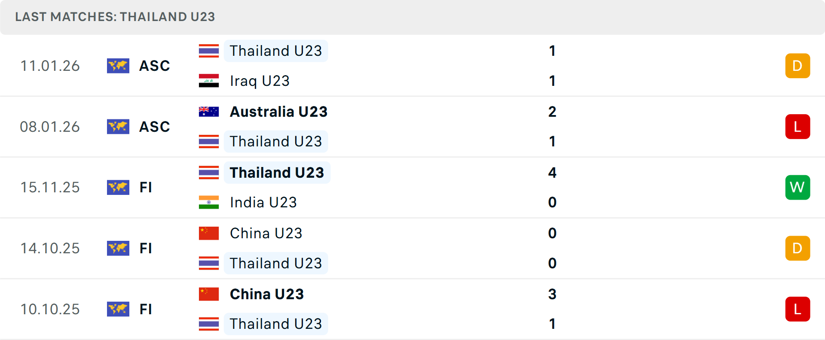Click China flag in 14.10.25 match
Screen dimensions: 825x340
pyautogui.click(x=209, y=233)
